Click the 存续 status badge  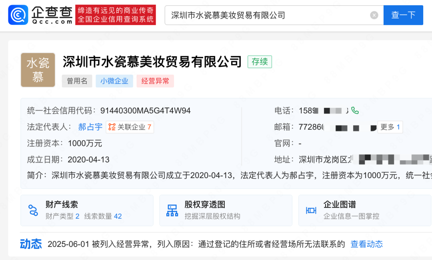coord(260,62)
